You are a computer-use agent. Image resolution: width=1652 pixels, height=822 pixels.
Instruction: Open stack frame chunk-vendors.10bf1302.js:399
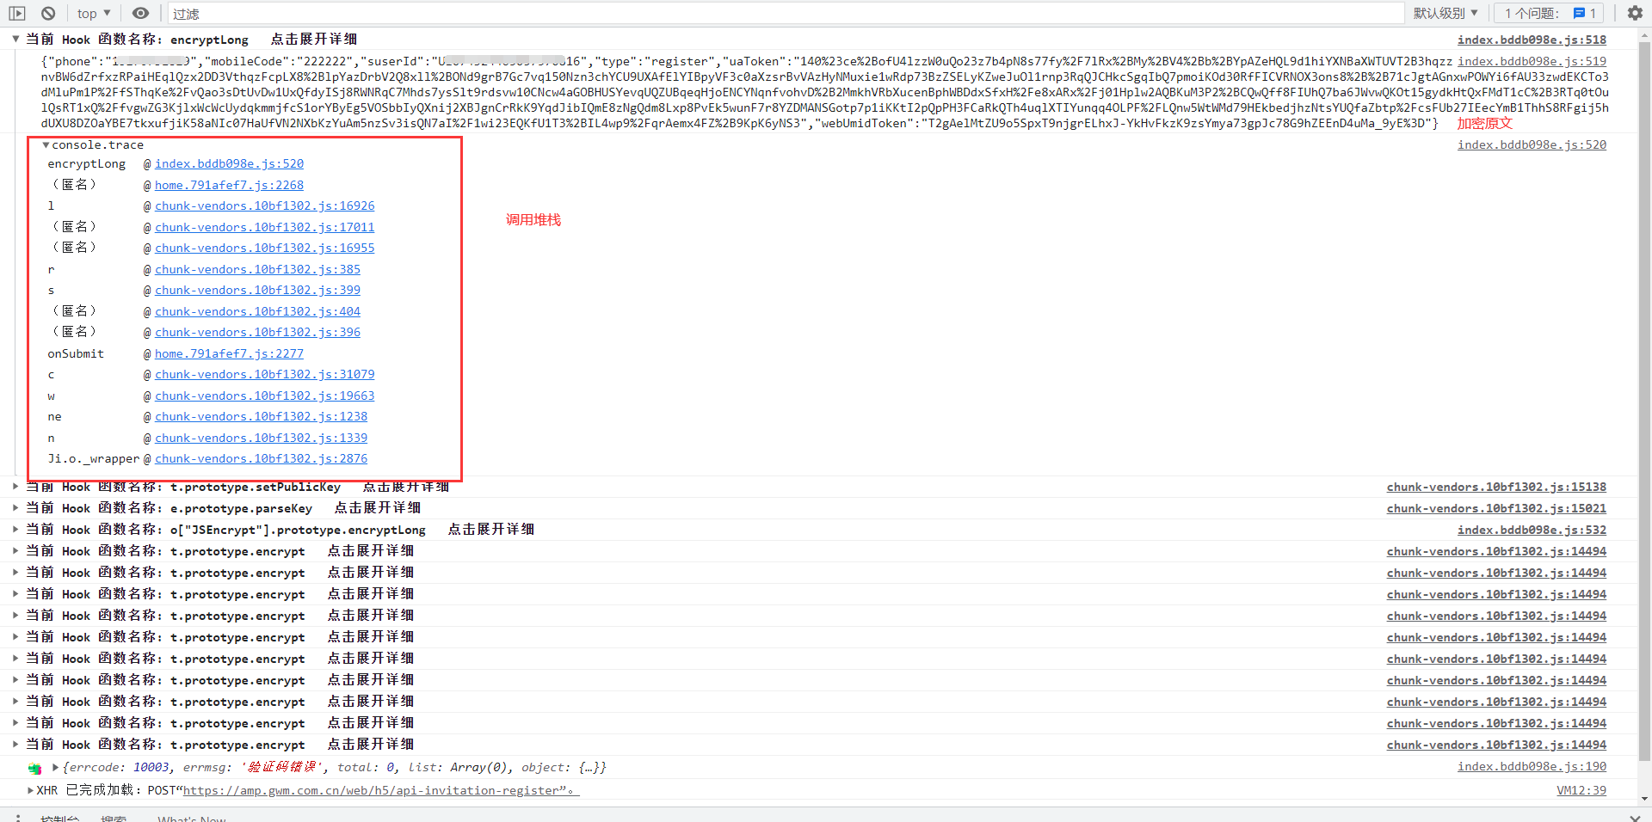click(257, 290)
